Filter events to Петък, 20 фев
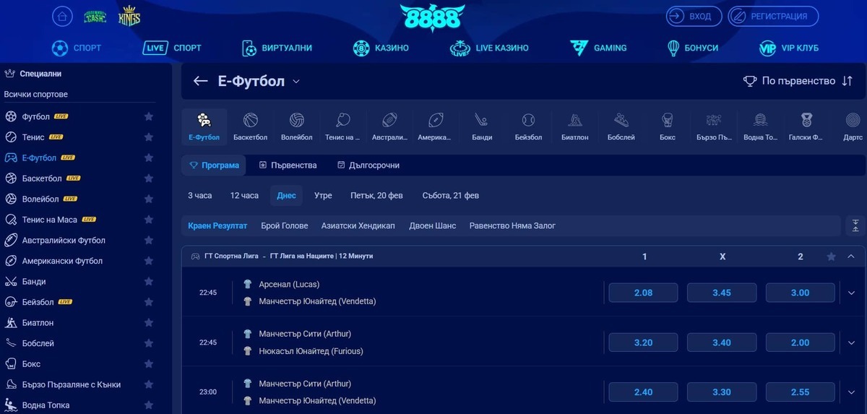The width and height of the screenshot is (867, 414). [x=376, y=196]
